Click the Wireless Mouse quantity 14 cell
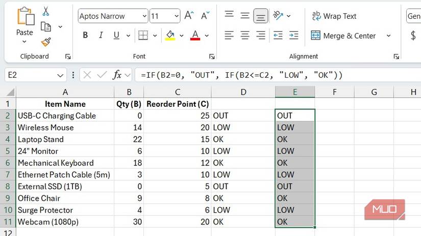Image resolution: width=421 pixels, height=236 pixels. pos(129,127)
